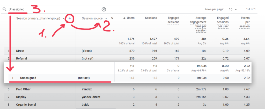265x109 pixels.
Task: Sort table by Sessions column
Action: tap(151, 18)
